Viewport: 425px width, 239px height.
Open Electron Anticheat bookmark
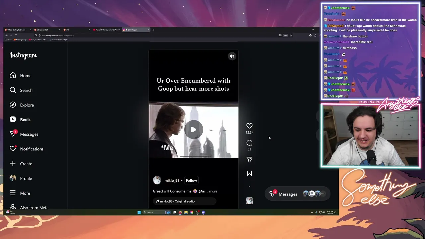59,40
